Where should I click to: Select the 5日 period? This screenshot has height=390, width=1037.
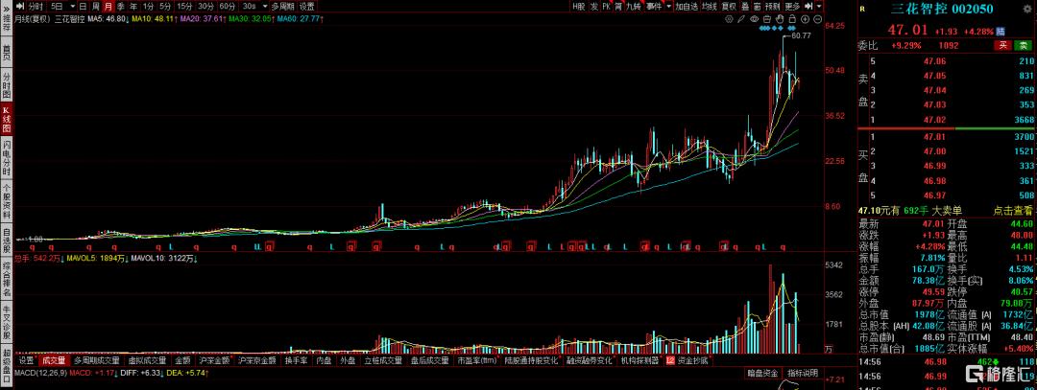coord(57,6)
